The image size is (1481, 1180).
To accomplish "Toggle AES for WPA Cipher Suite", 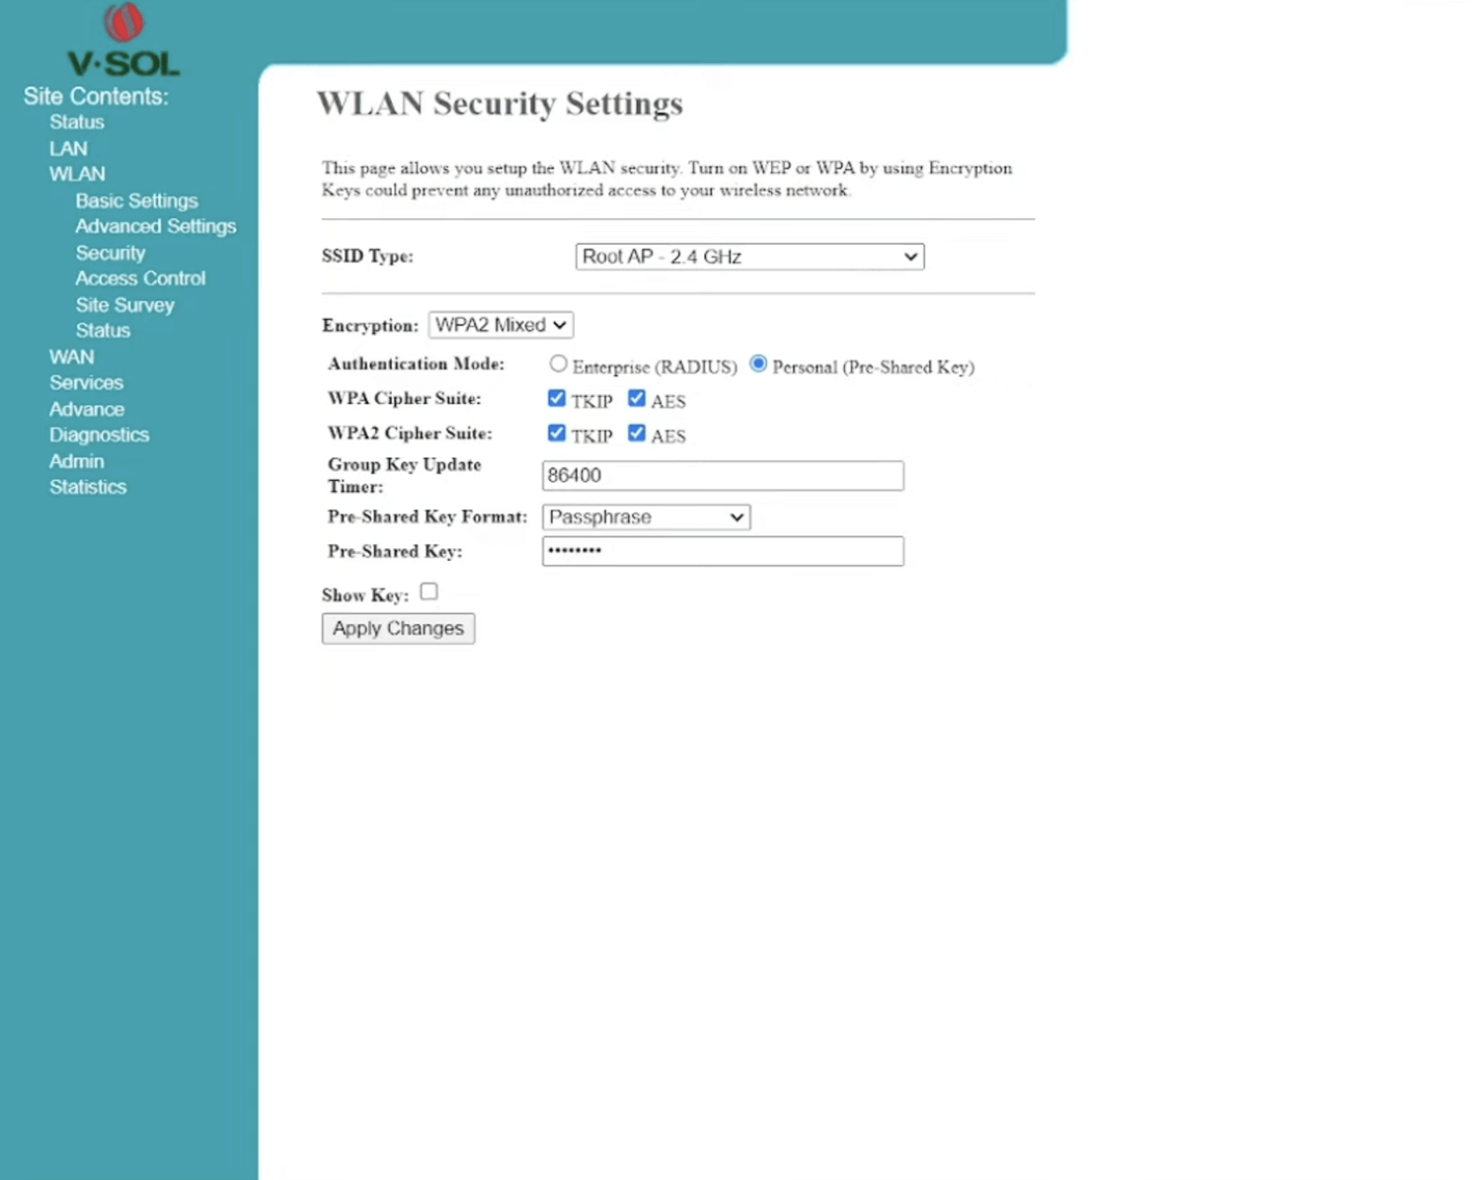I will pos(637,399).
